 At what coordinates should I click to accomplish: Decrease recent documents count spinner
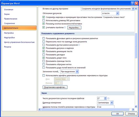(x=105, y=99)
